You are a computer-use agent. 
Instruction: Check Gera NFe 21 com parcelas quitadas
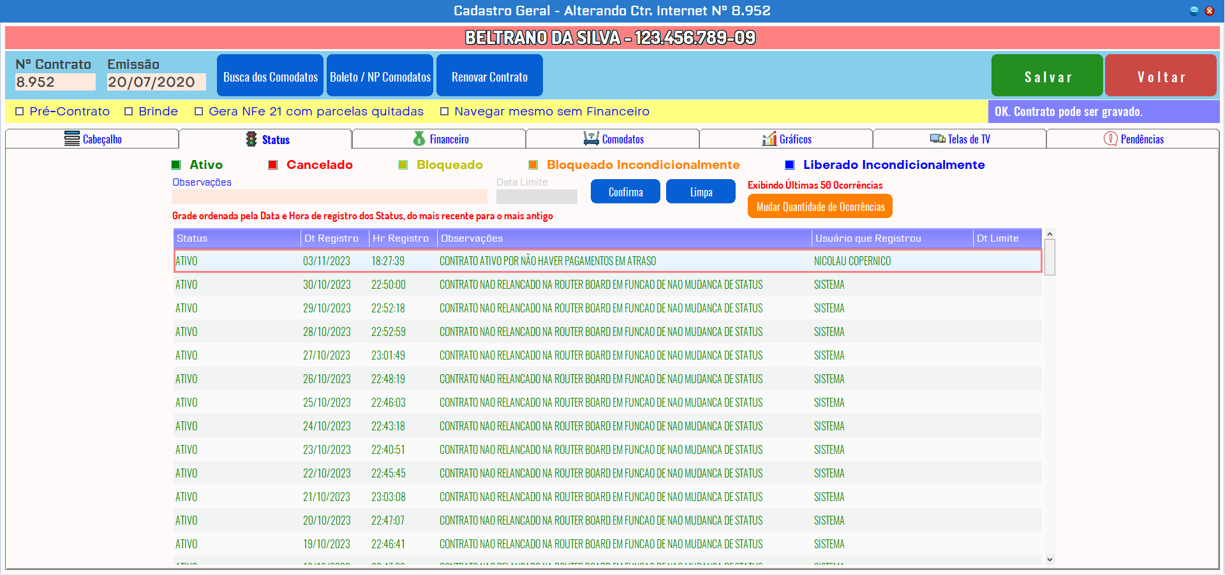199,112
